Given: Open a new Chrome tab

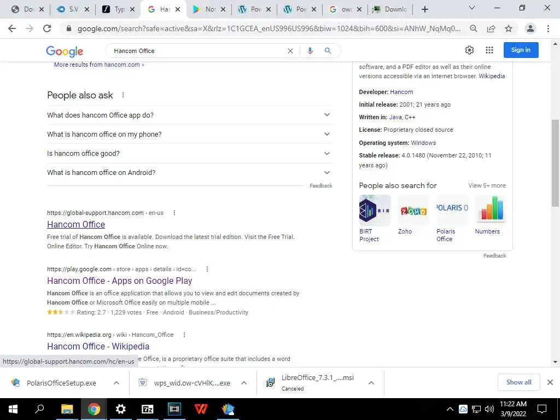Looking at the screenshot, I should (424, 9).
